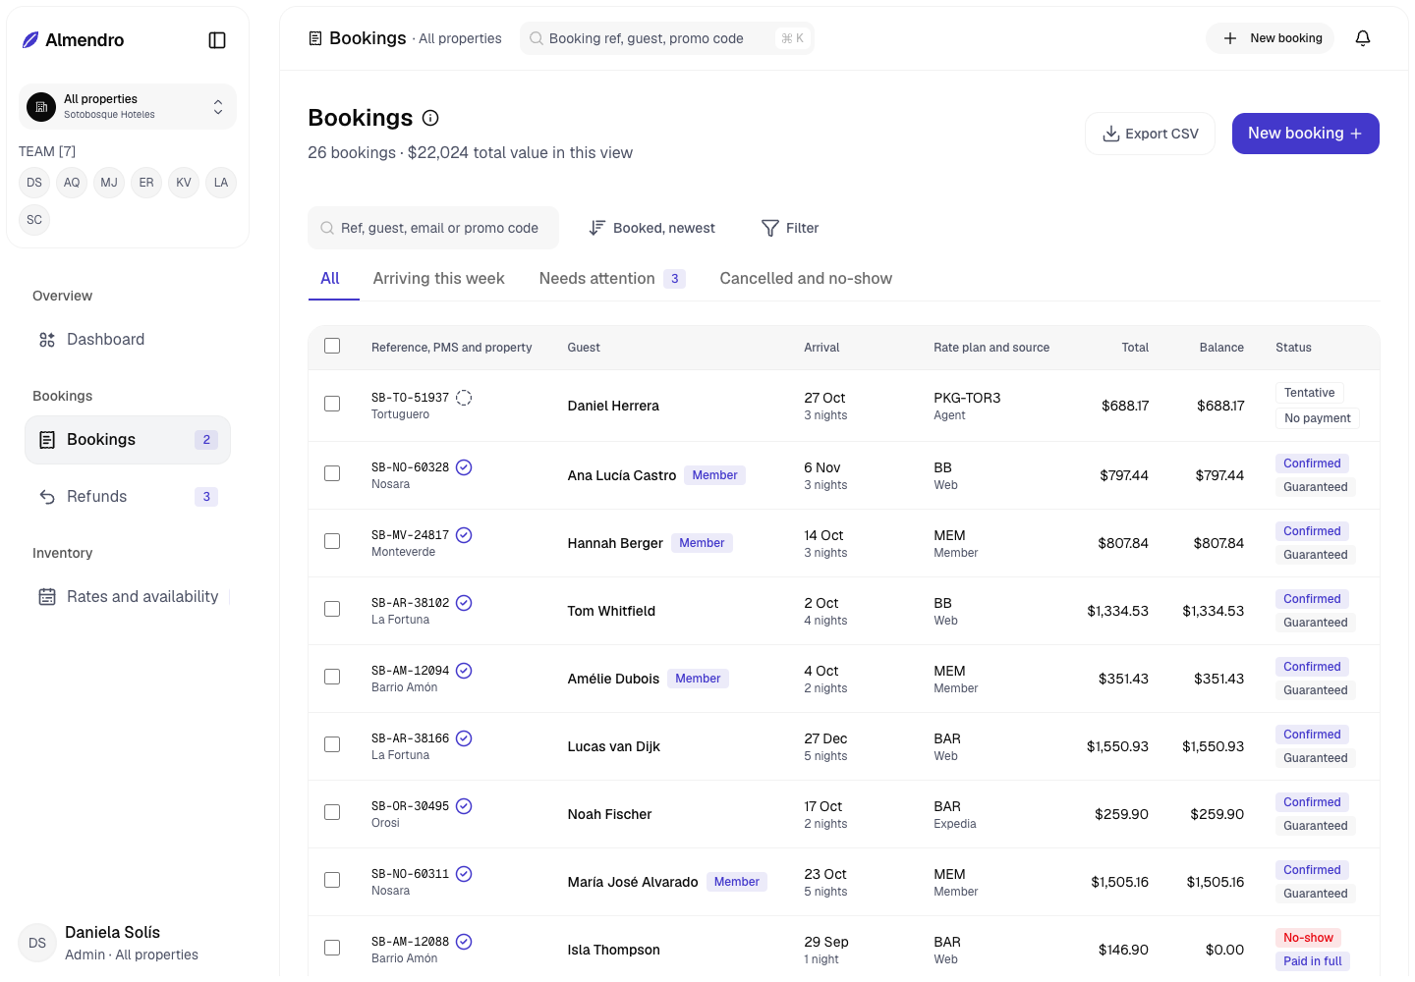
Task: Open Booked, newest sort menu
Action: click(651, 228)
